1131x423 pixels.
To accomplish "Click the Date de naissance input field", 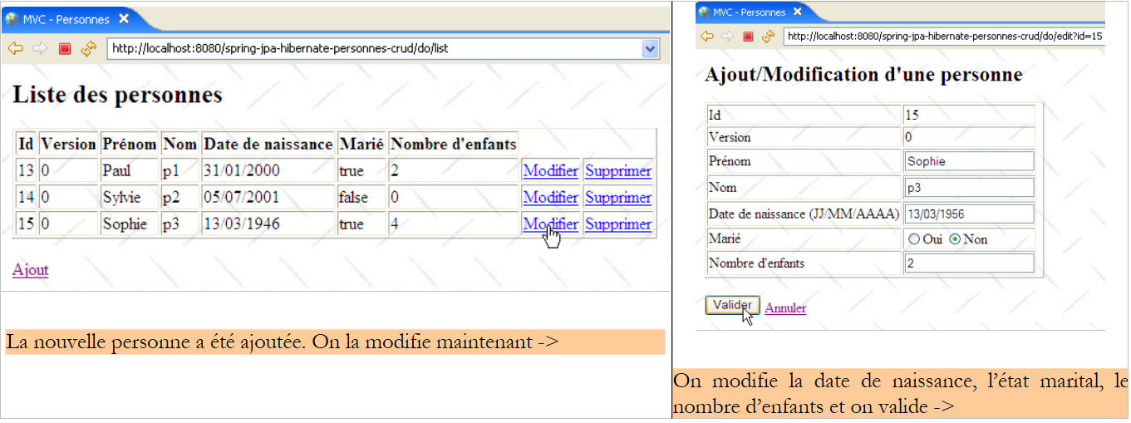I will point(969,214).
